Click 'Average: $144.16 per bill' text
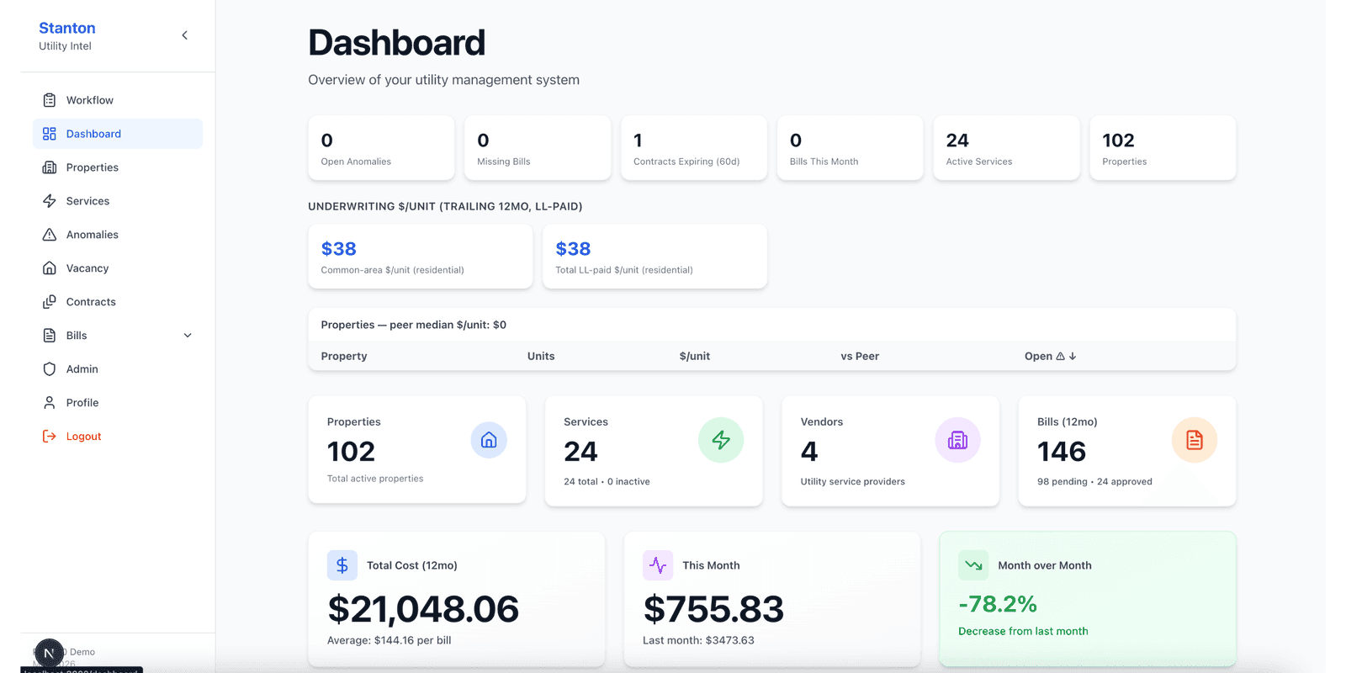This screenshot has height=673, width=1346. [389, 640]
